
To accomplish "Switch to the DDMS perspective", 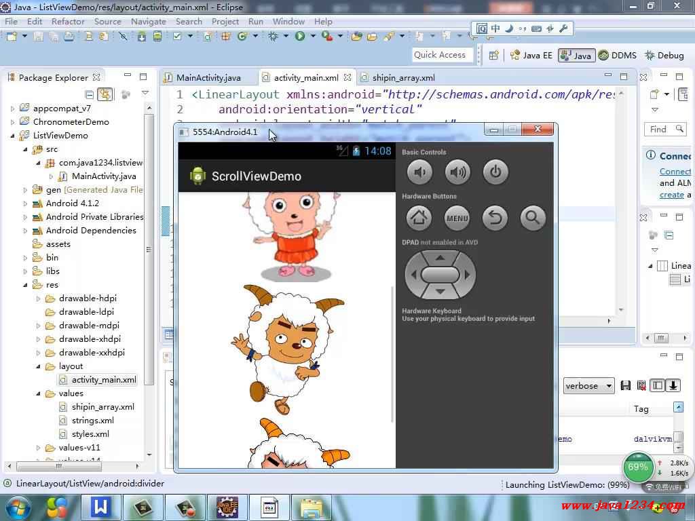I will tap(617, 55).
